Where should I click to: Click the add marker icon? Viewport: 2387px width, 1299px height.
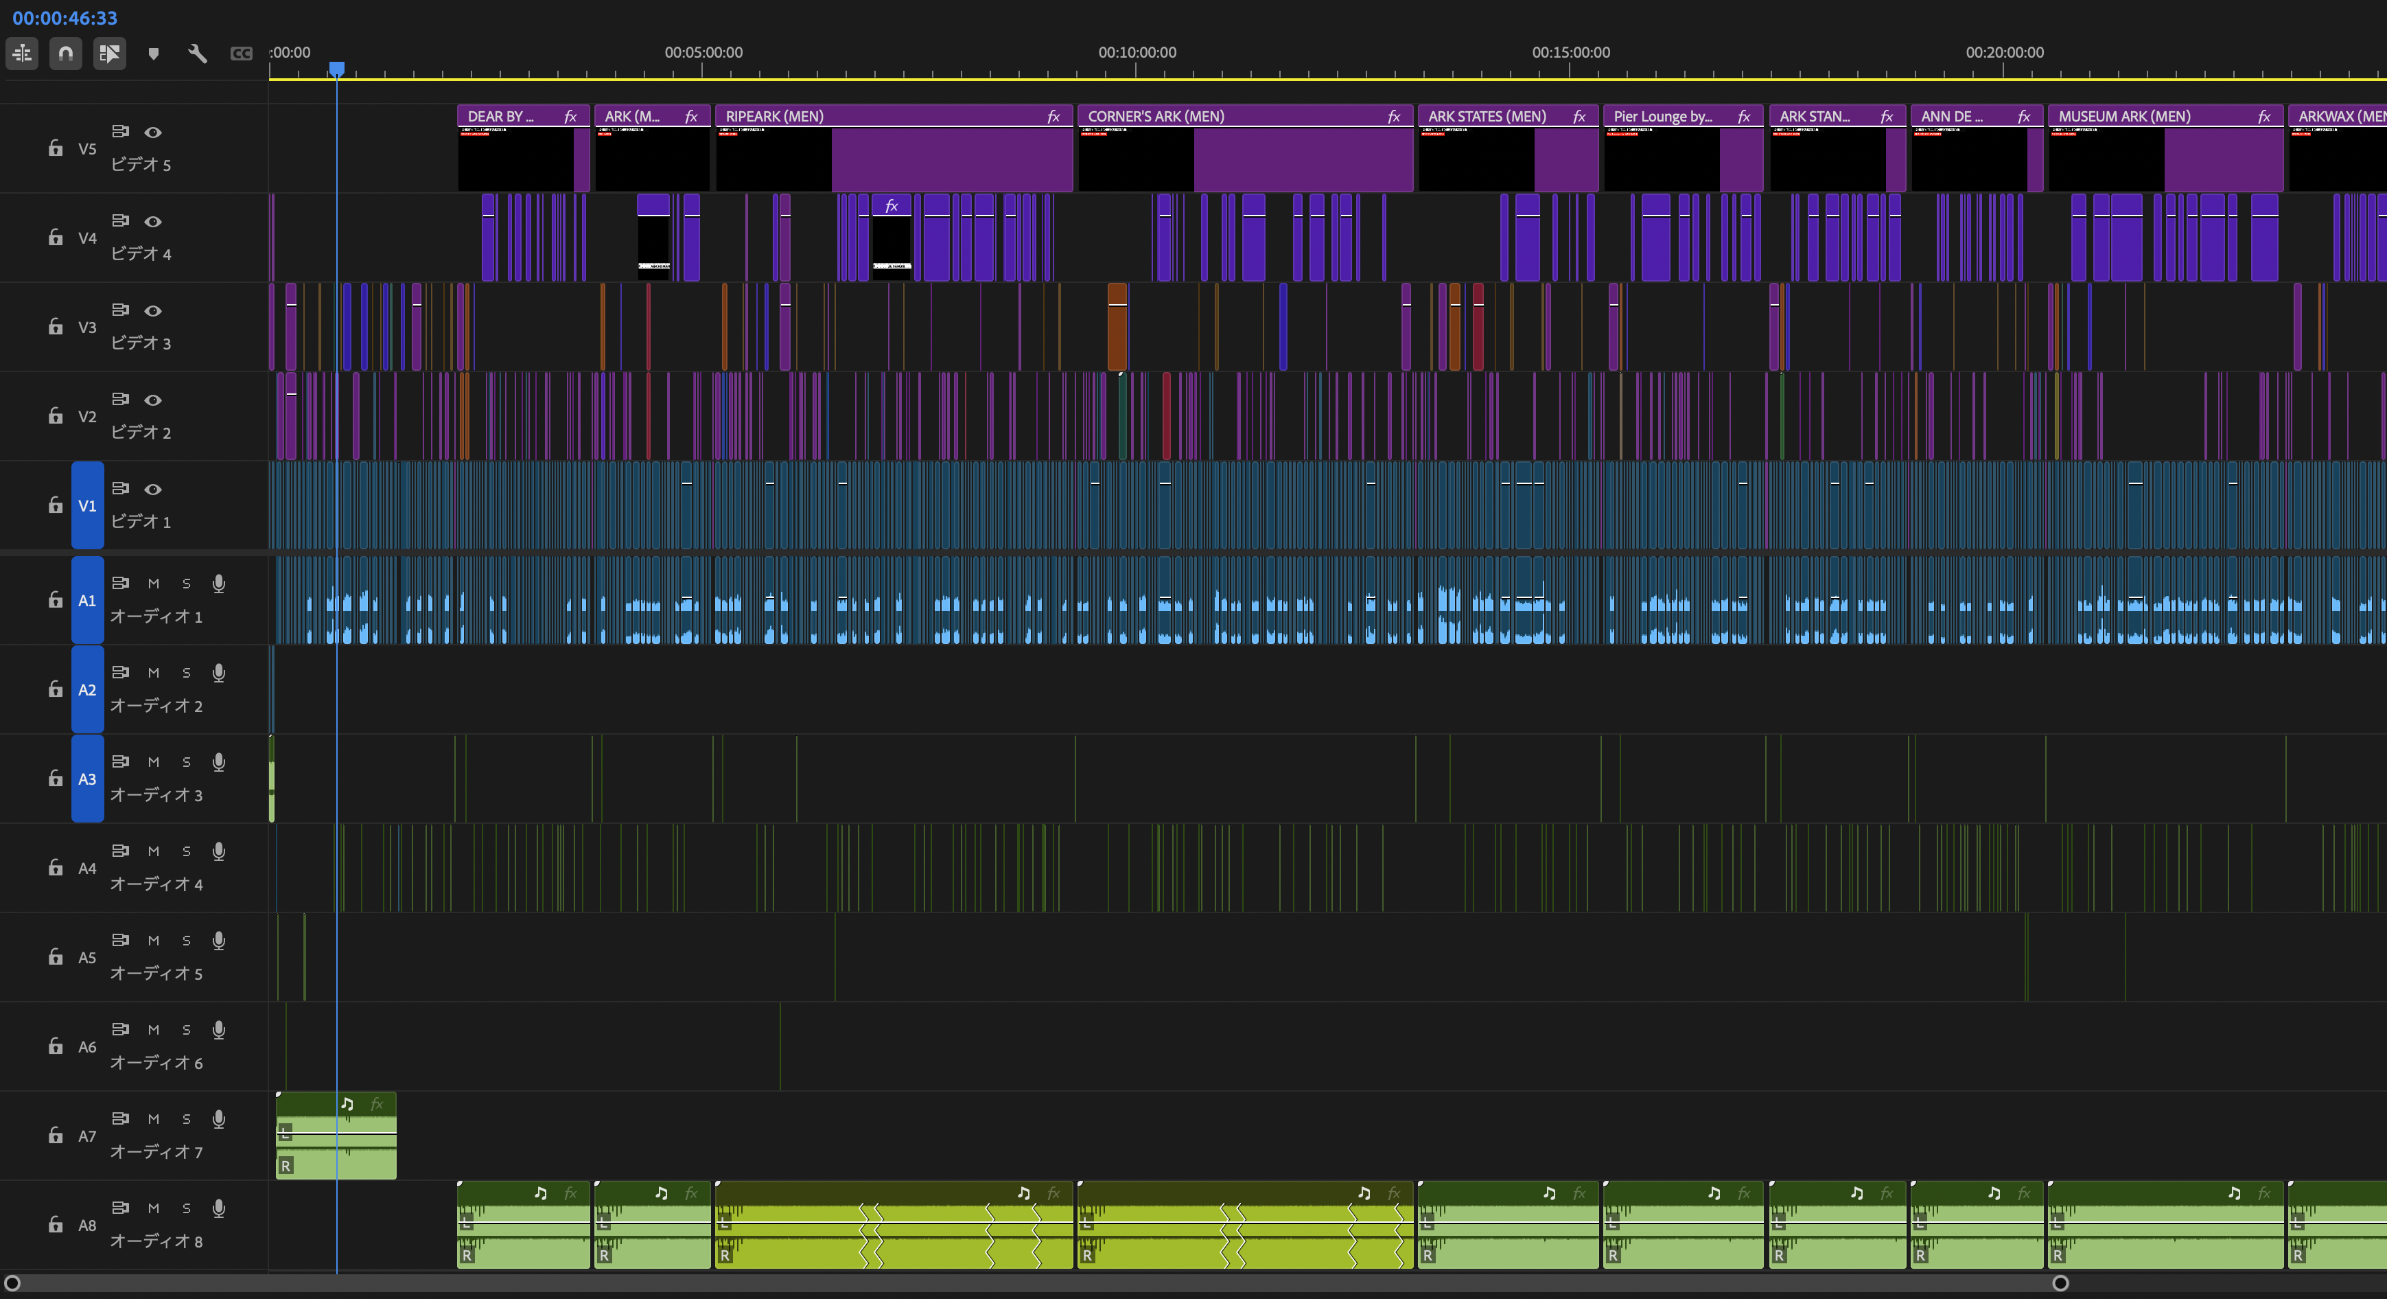coord(154,54)
